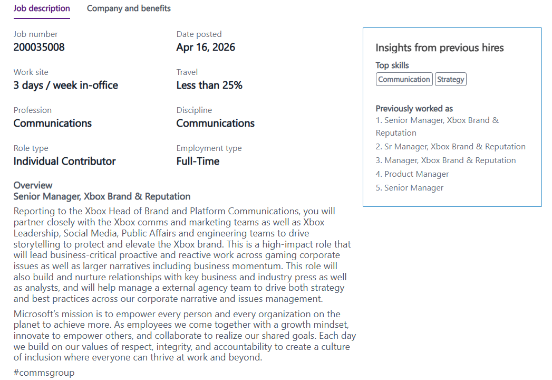Click the job number 200035008
552x380 pixels.
tap(39, 47)
